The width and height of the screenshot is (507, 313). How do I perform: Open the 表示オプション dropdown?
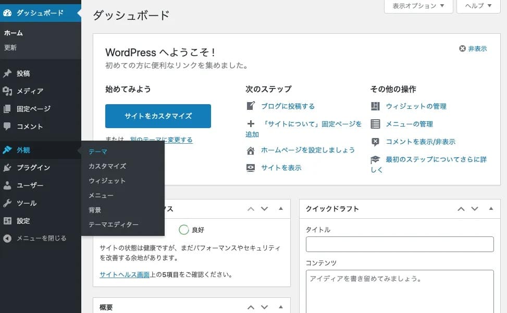[x=418, y=6]
